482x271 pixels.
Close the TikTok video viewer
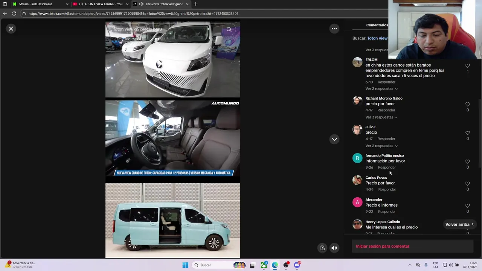[11, 29]
